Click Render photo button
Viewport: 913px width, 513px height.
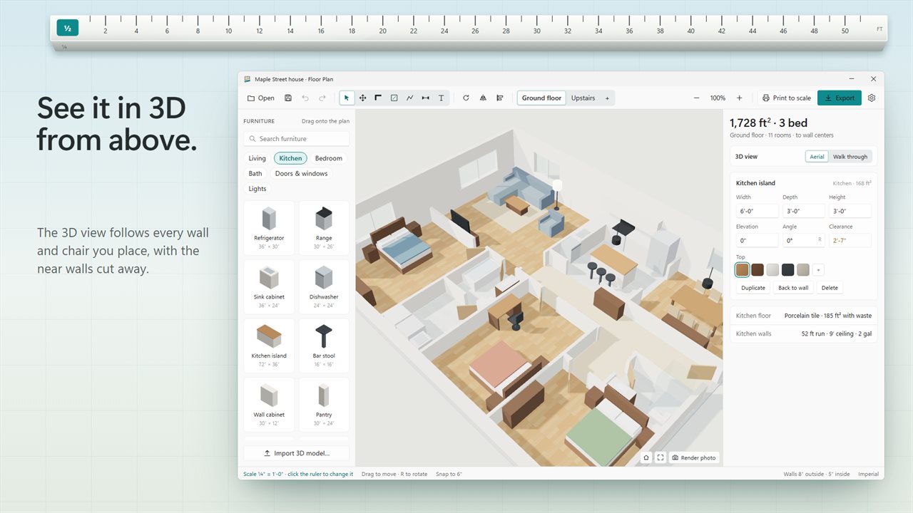point(694,457)
